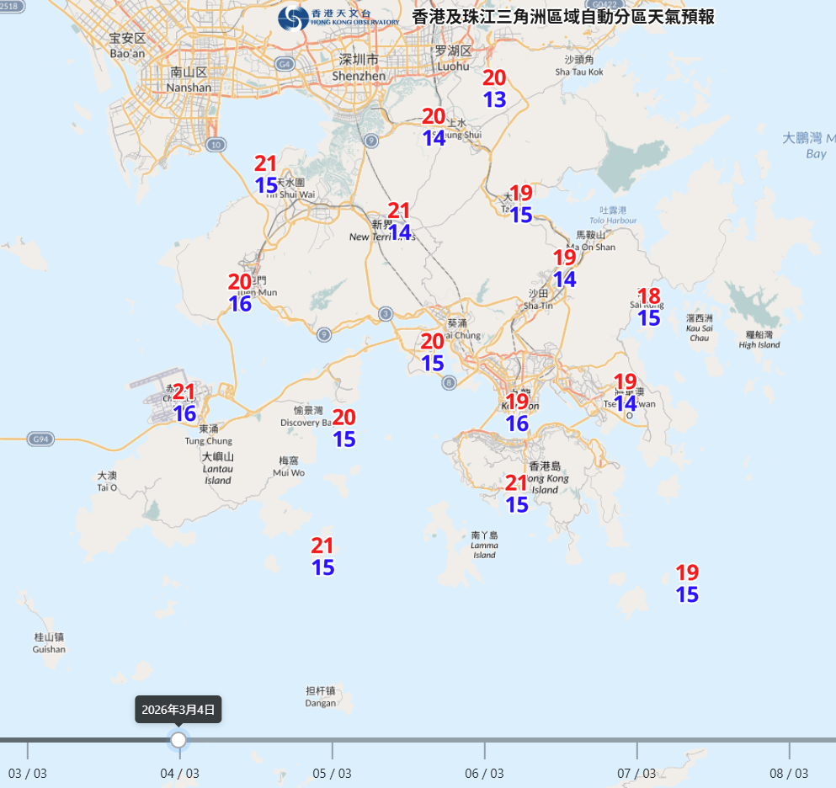Click the Sai Kung 18/15 temperature forecast
This screenshot has width=836, height=788.
pyautogui.click(x=649, y=307)
